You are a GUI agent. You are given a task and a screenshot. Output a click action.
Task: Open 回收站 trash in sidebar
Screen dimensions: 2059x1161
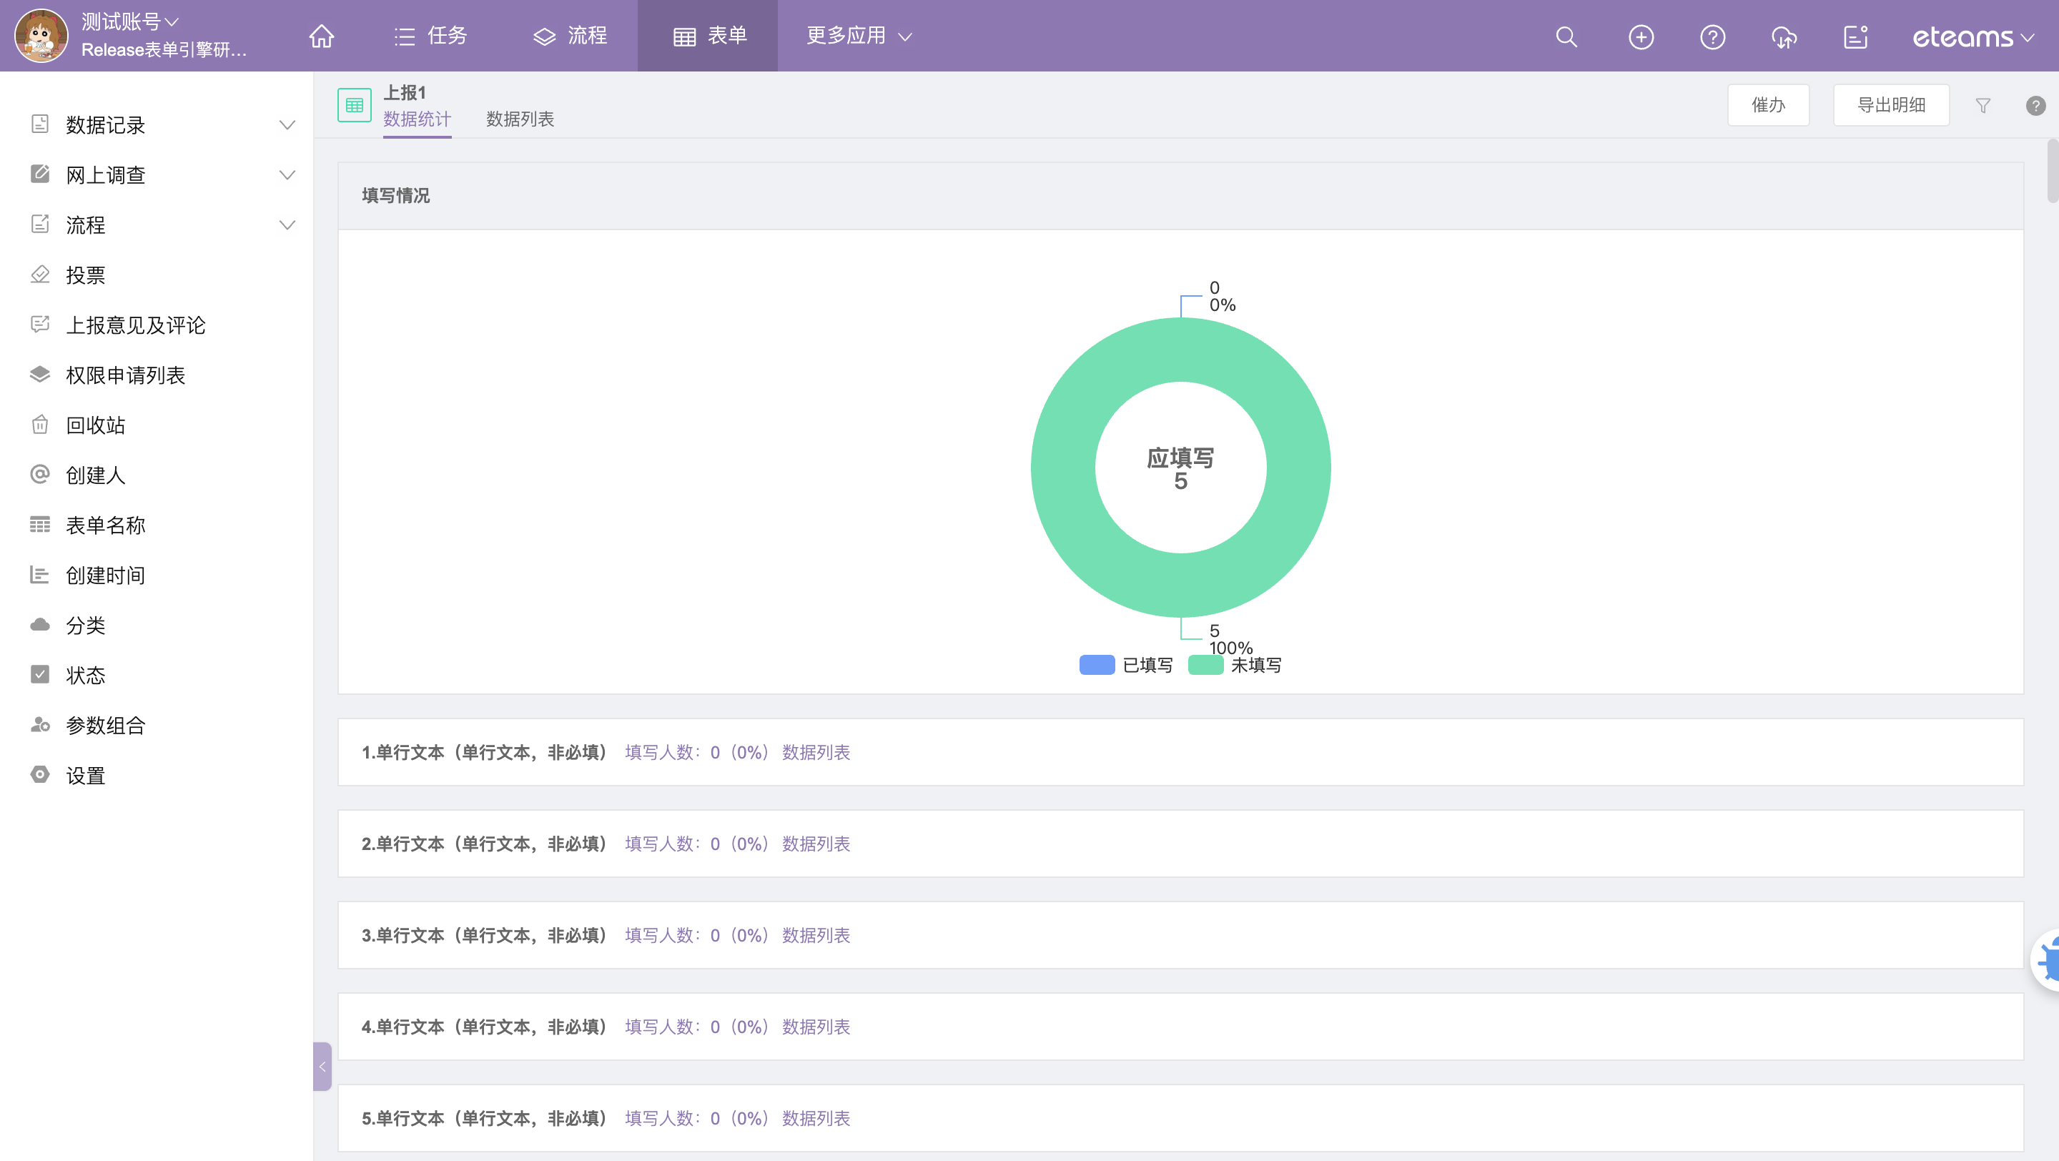click(x=96, y=425)
